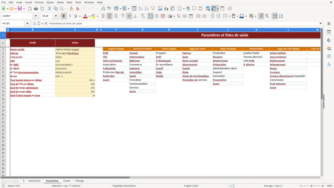Open the background color dropdown arrow
Image resolution: width=334 pixels, height=188 pixels.
tap(97, 16)
